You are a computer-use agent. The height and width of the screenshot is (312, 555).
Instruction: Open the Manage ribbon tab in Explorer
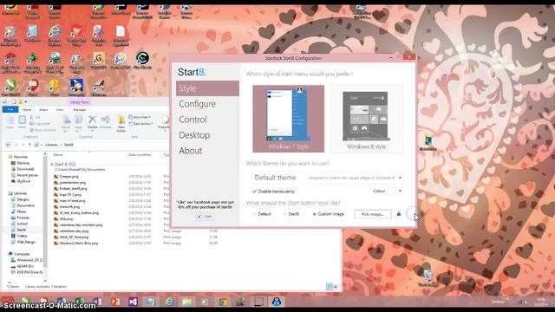[x=79, y=110]
